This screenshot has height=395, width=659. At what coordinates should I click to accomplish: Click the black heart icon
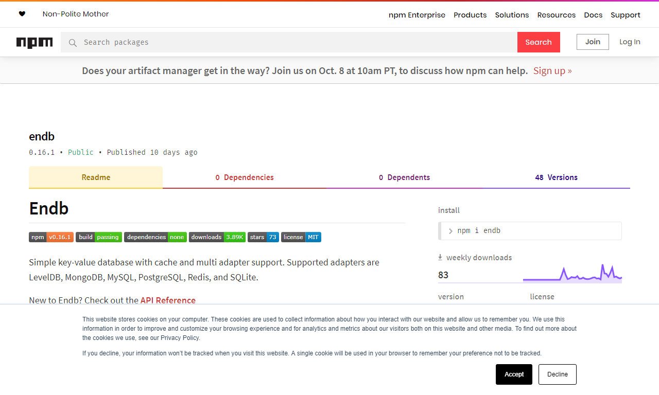22,14
